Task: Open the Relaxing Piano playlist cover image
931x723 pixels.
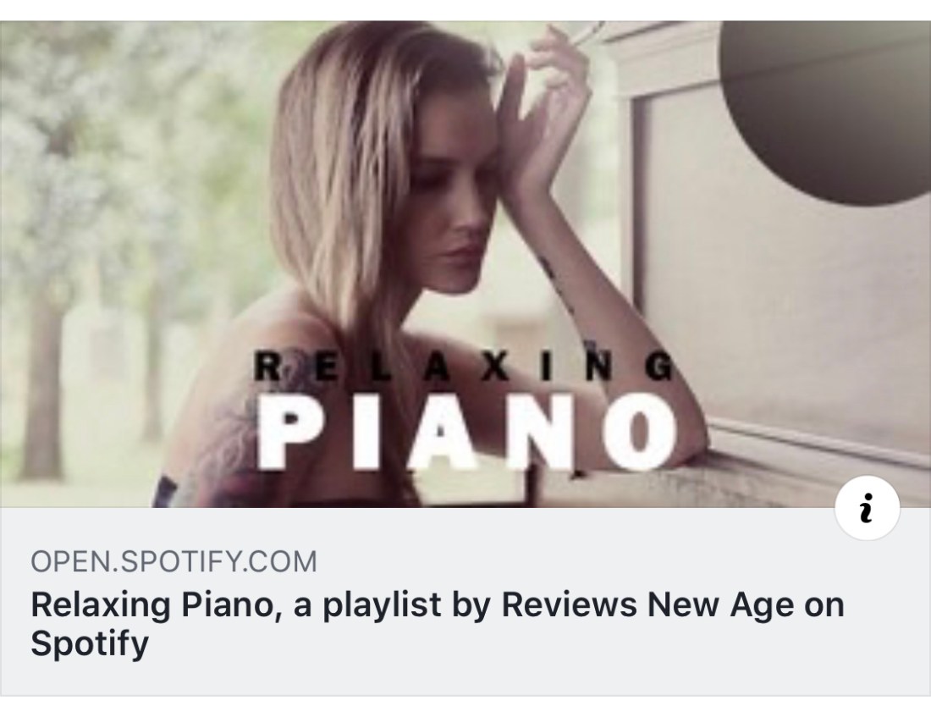Action: coord(465,264)
